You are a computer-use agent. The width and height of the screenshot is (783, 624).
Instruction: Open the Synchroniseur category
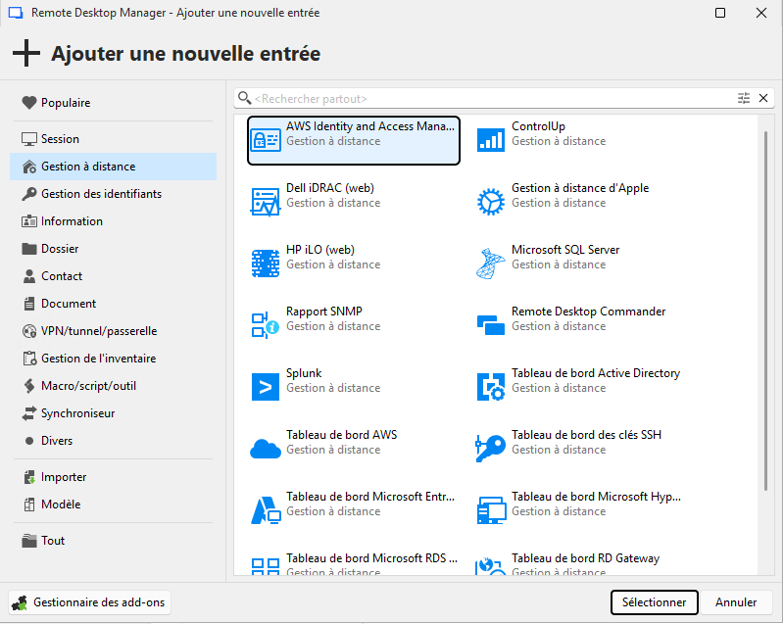(113, 413)
